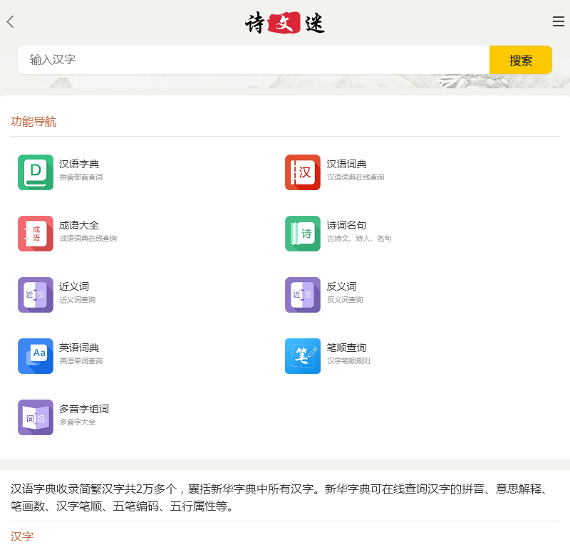Open the 诗词名句 poetry icon

tap(302, 233)
